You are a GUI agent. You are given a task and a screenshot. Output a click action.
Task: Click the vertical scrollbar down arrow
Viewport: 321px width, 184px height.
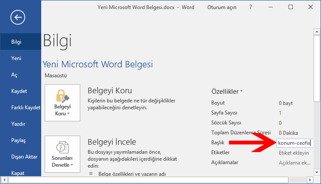coord(317,172)
